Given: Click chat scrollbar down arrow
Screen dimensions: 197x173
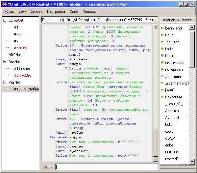Looking at the screenshot, I should tap(156, 159).
